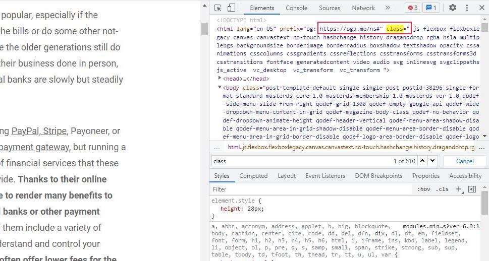Screen dimensions: 489x261
Task: Click the '1 of 610' search count
Action: [404, 161]
